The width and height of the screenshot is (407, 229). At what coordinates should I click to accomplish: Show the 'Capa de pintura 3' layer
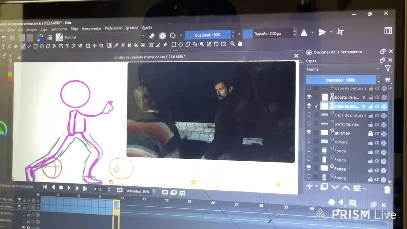pyautogui.click(x=309, y=88)
